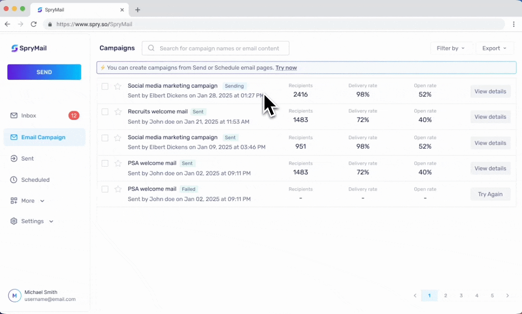The width and height of the screenshot is (522, 314).
Task: Go to page 3 in pagination
Action: point(461,295)
